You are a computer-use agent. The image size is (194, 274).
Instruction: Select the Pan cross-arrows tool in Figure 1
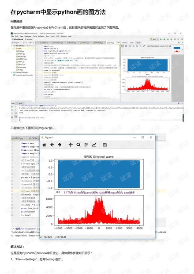point(71,145)
